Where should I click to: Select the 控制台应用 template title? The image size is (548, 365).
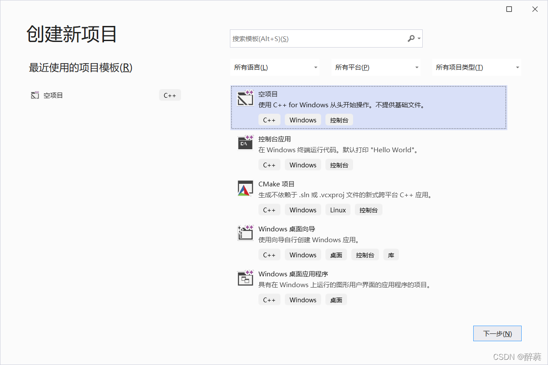[x=274, y=139]
